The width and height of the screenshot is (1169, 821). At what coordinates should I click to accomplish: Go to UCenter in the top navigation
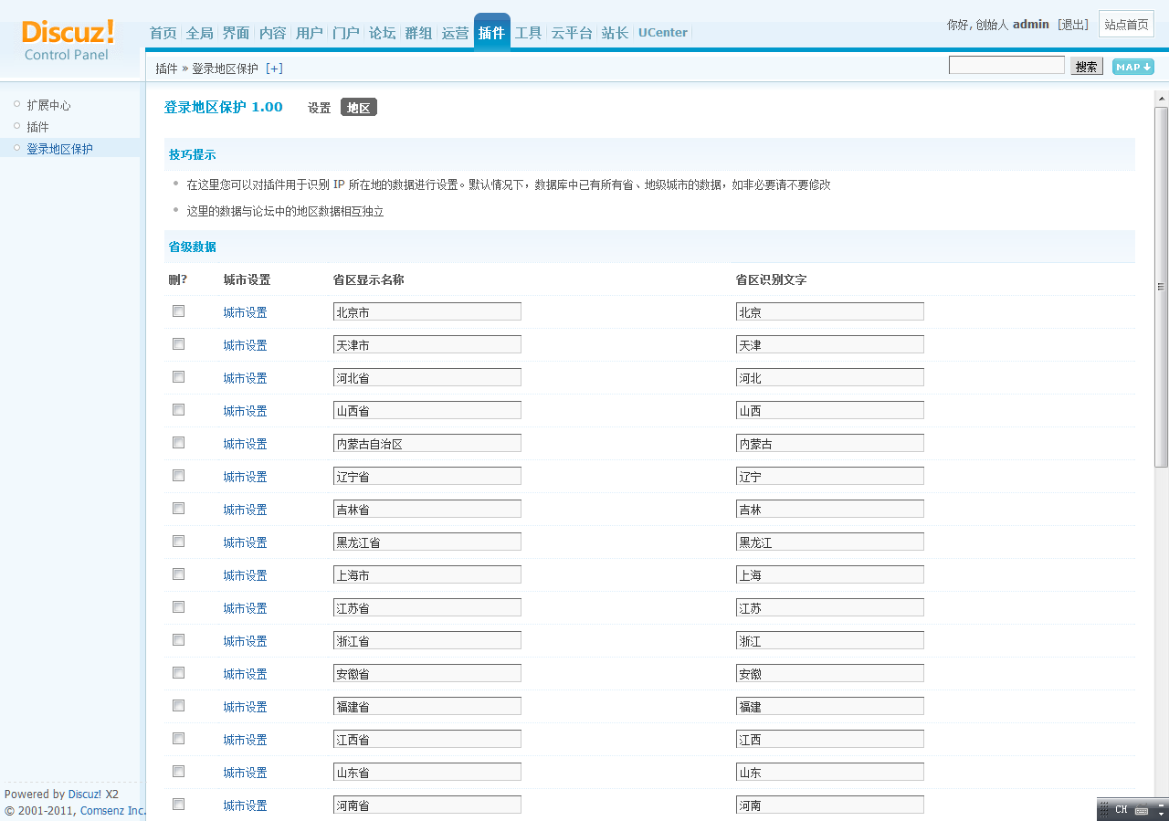(x=662, y=33)
